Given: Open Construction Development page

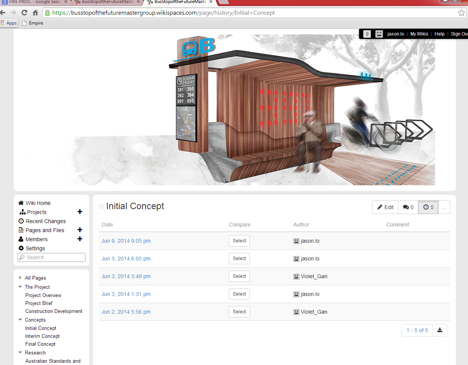Looking at the screenshot, I should pos(54,311).
